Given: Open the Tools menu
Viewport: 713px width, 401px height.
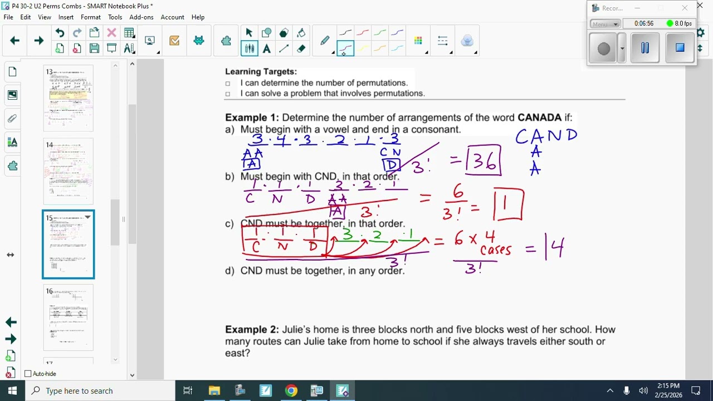Looking at the screenshot, I should tap(115, 17).
